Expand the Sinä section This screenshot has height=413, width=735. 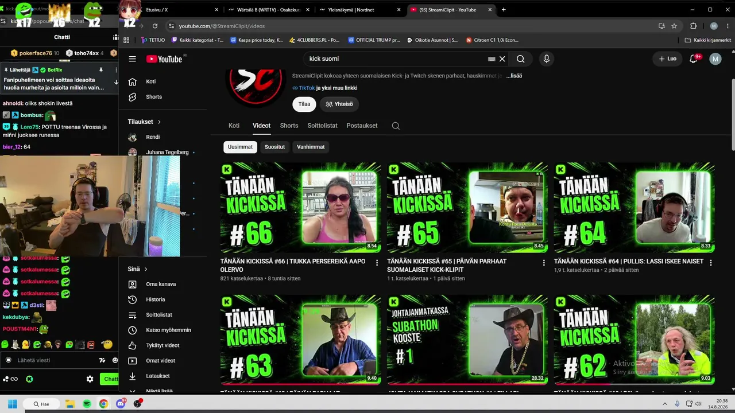click(138, 269)
